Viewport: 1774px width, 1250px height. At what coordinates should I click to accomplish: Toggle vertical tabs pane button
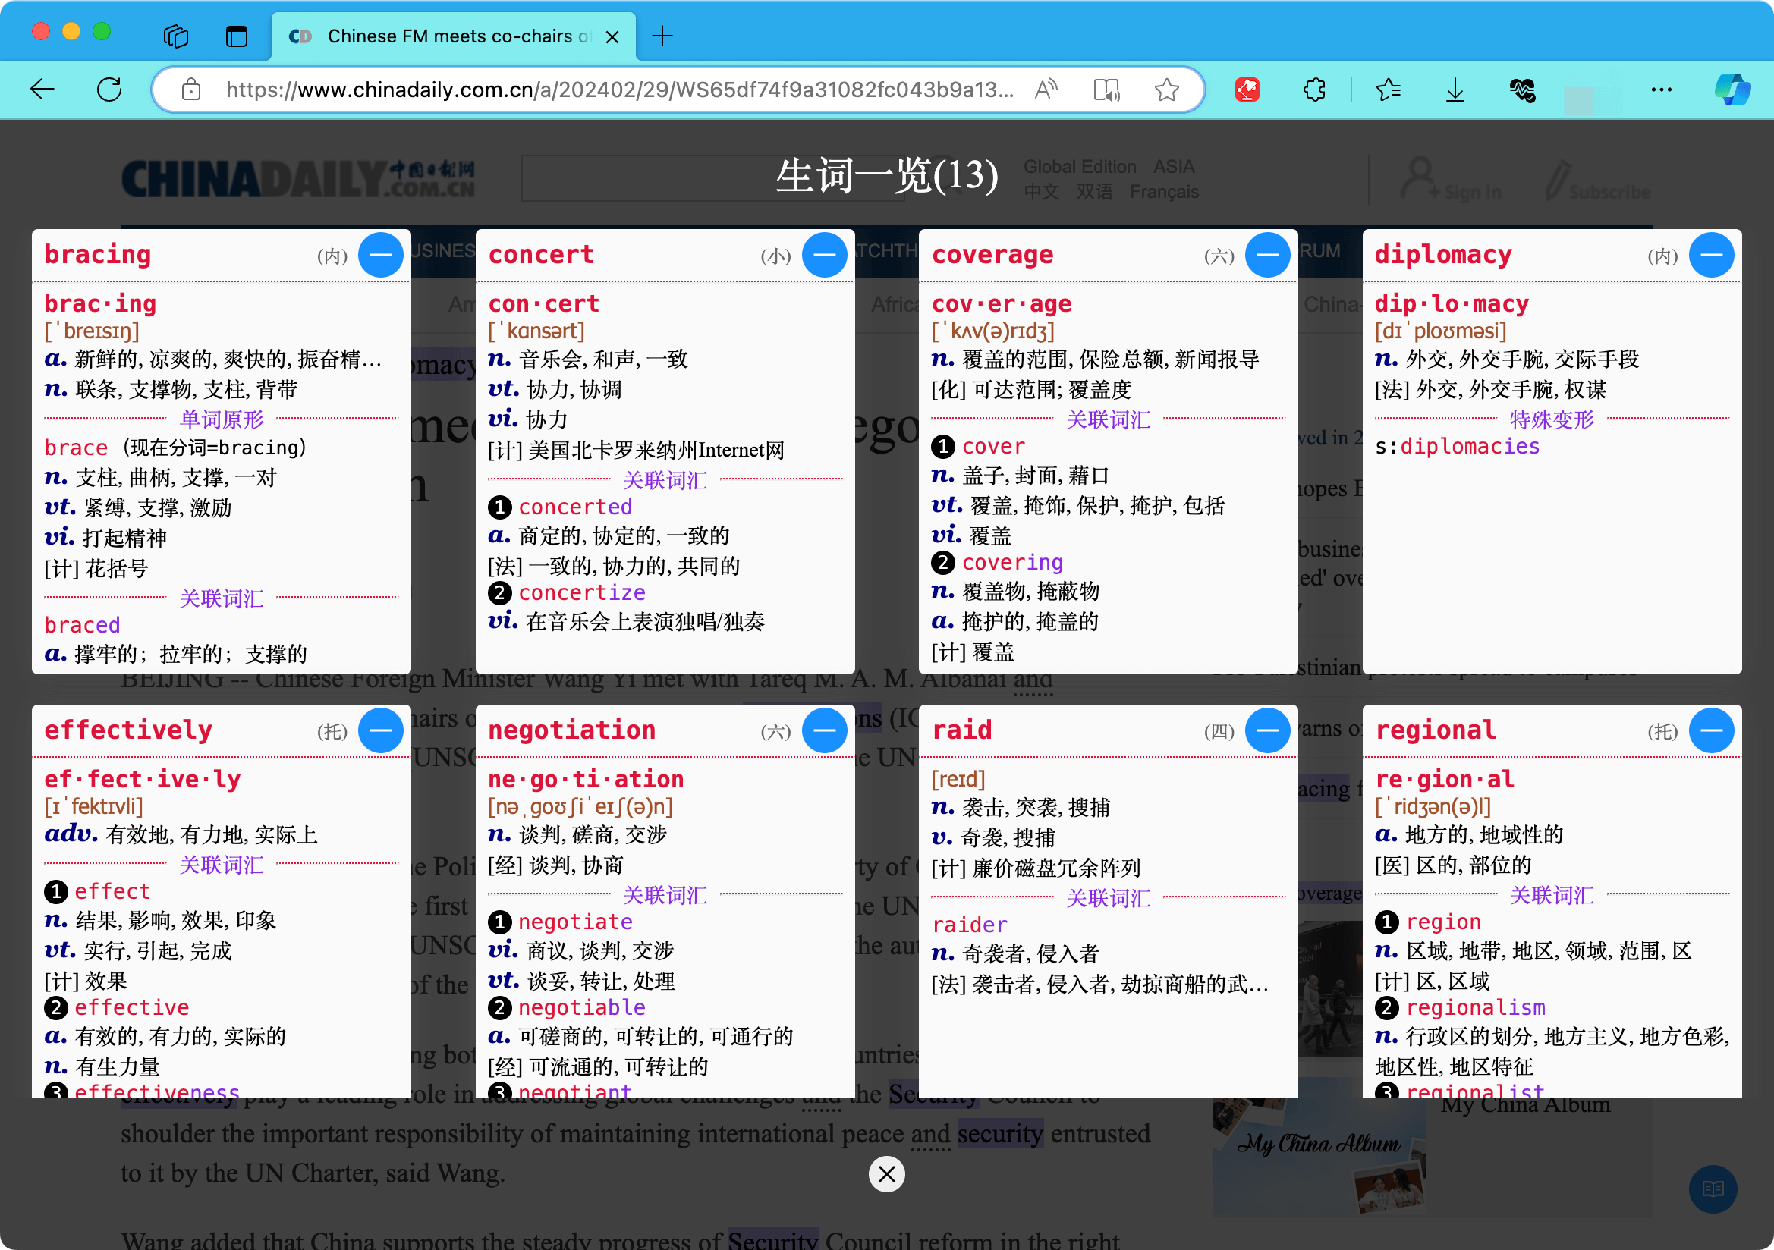point(237,36)
